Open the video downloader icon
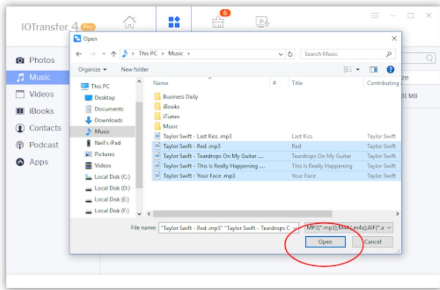Image resolution: width=440 pixels, height=290 pixels. 262,22
